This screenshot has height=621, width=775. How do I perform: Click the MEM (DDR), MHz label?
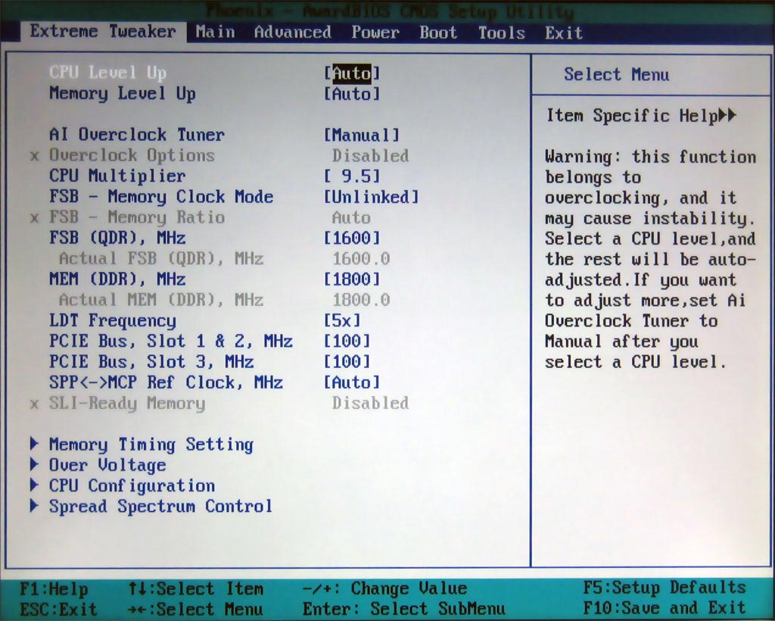point(117,279)
